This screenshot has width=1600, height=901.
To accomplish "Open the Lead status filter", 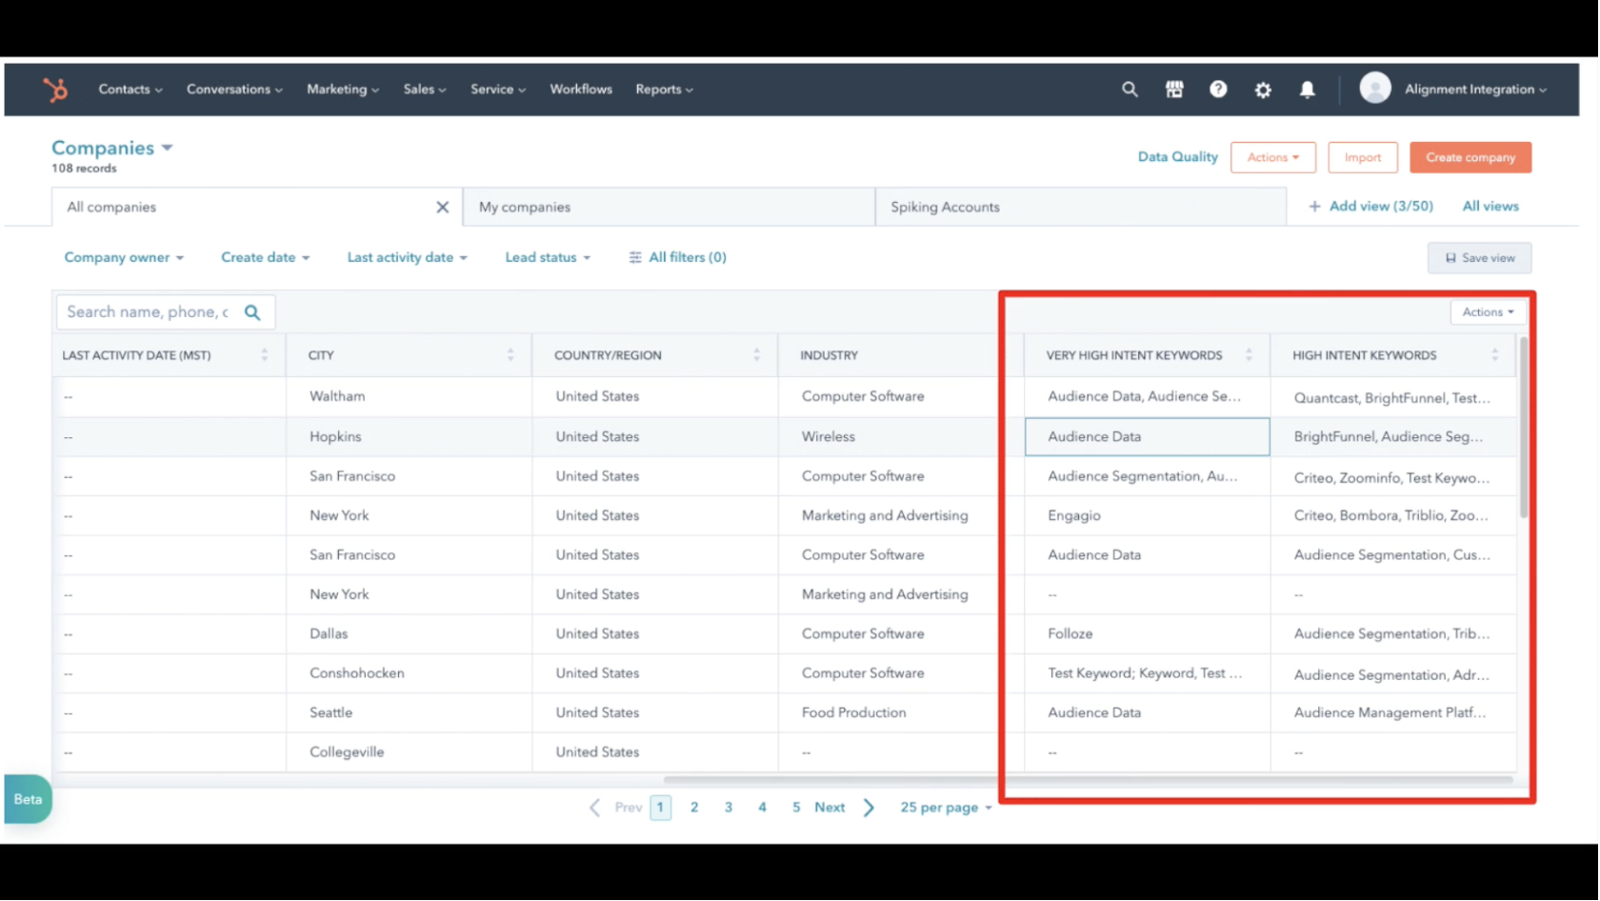I will (x=548, y=258).
